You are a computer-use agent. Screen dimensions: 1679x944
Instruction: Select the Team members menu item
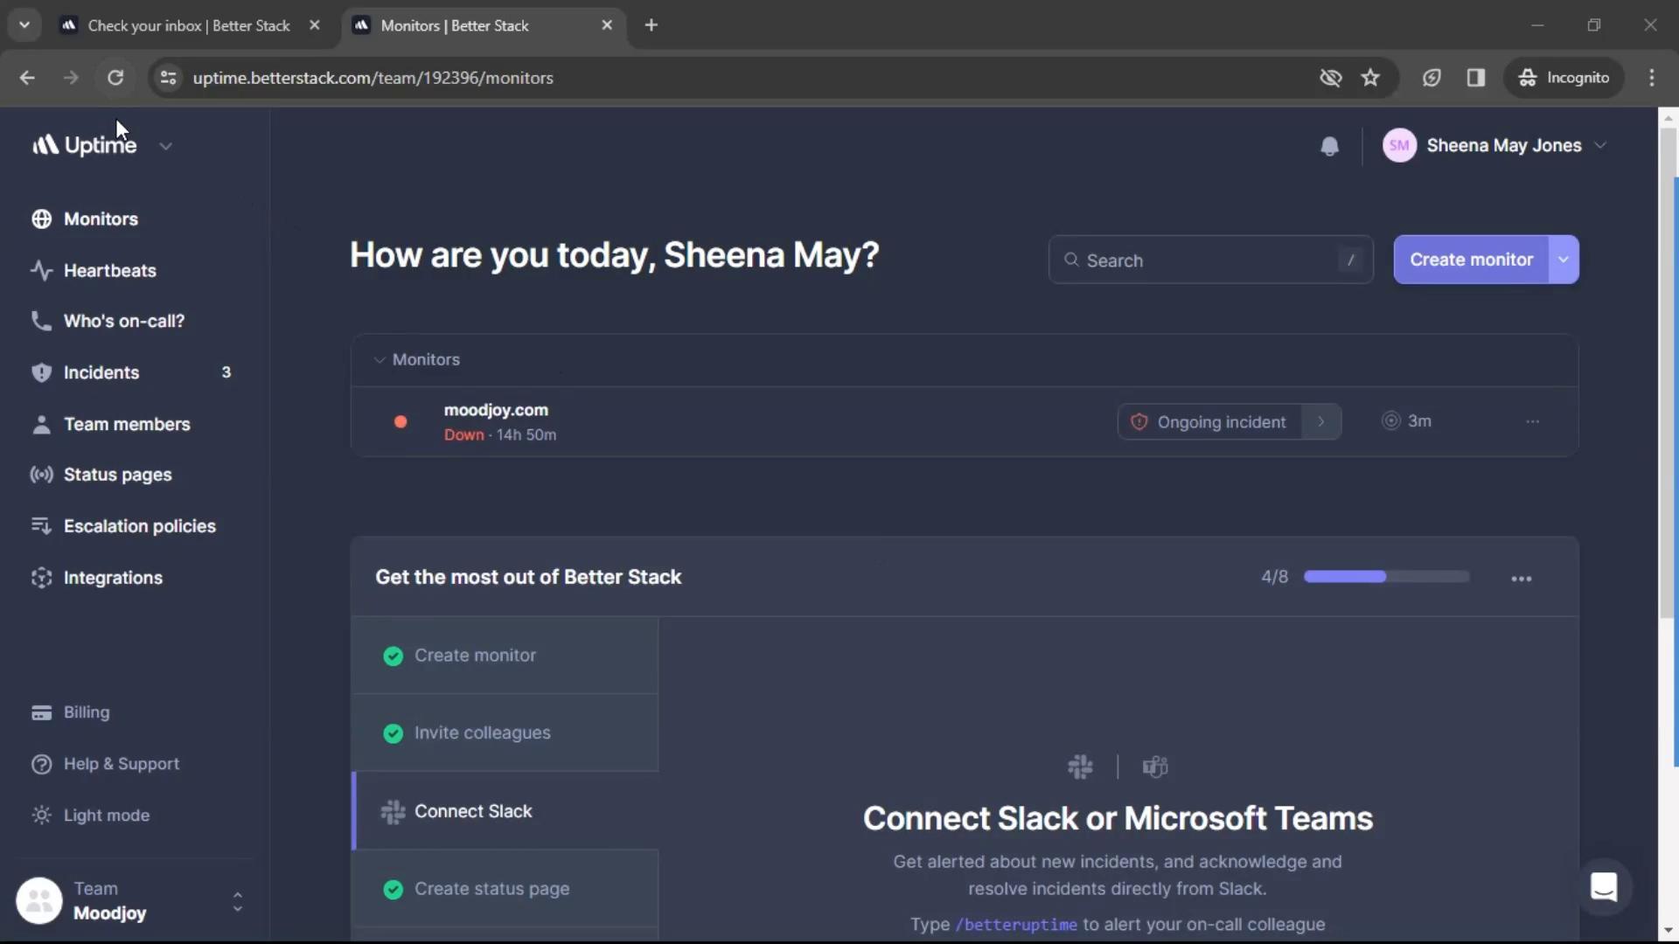126,423
